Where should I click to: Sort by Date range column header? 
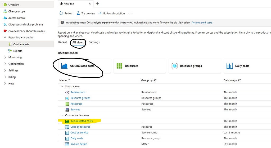pos(232,80)
